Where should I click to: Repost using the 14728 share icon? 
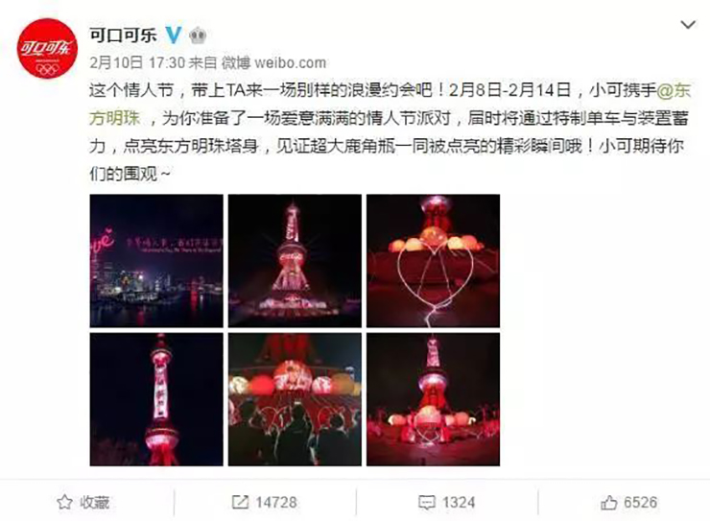(240, 502)
